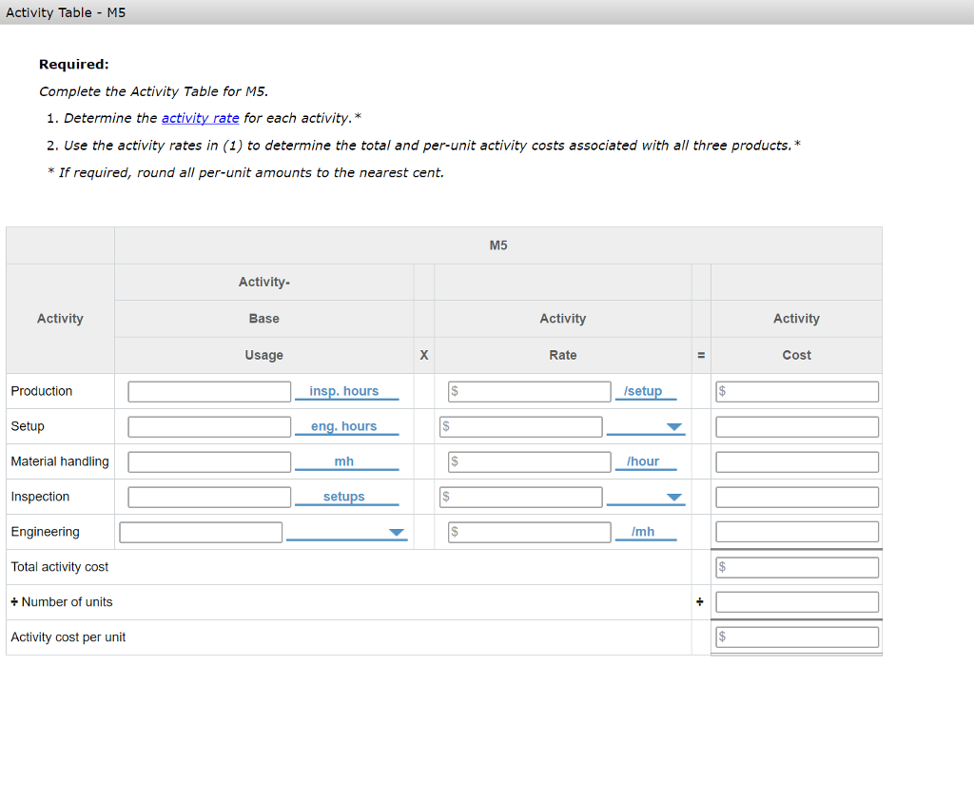Focus the Material handling activity cost field

coord(797,461)
